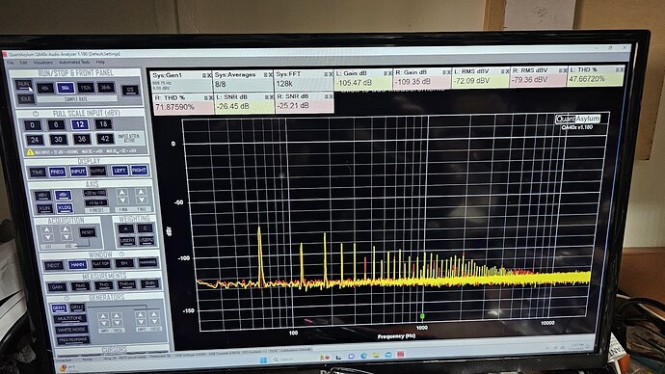The image size is (665, 374).
Task: Click the Generators section info icon
Action: pos(66,298)
